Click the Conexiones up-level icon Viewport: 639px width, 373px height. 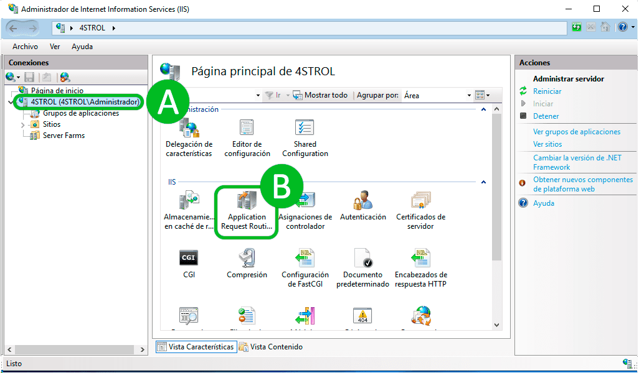47,77
